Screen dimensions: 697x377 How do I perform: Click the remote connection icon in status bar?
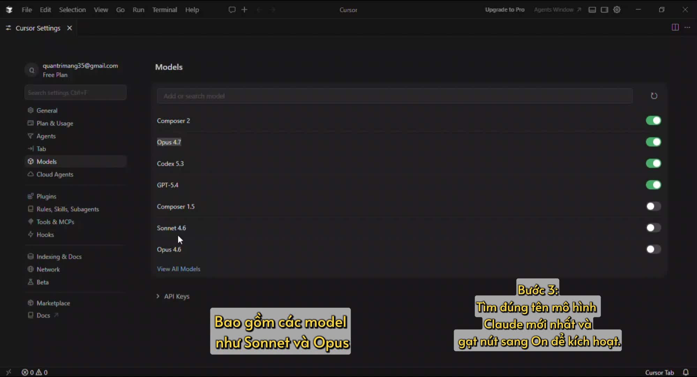[9, 372]
